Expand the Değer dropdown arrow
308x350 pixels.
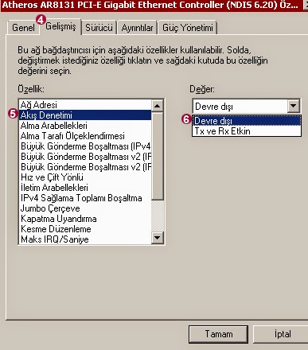[x=294, y=106]
